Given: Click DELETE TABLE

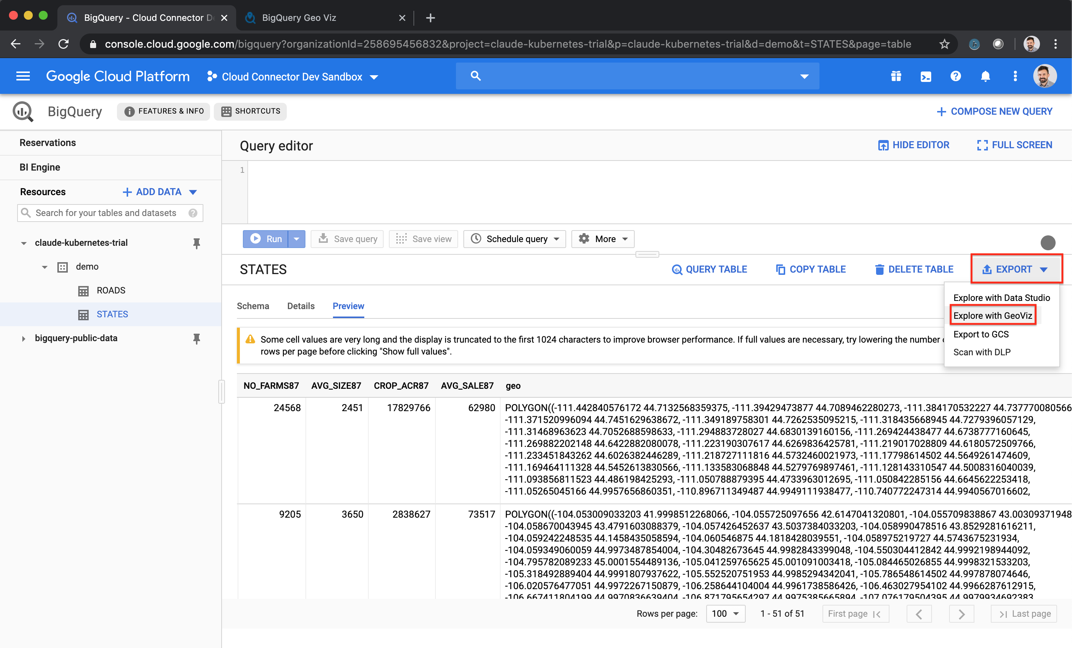Looking at the screenshot, I should click(914, 270).
